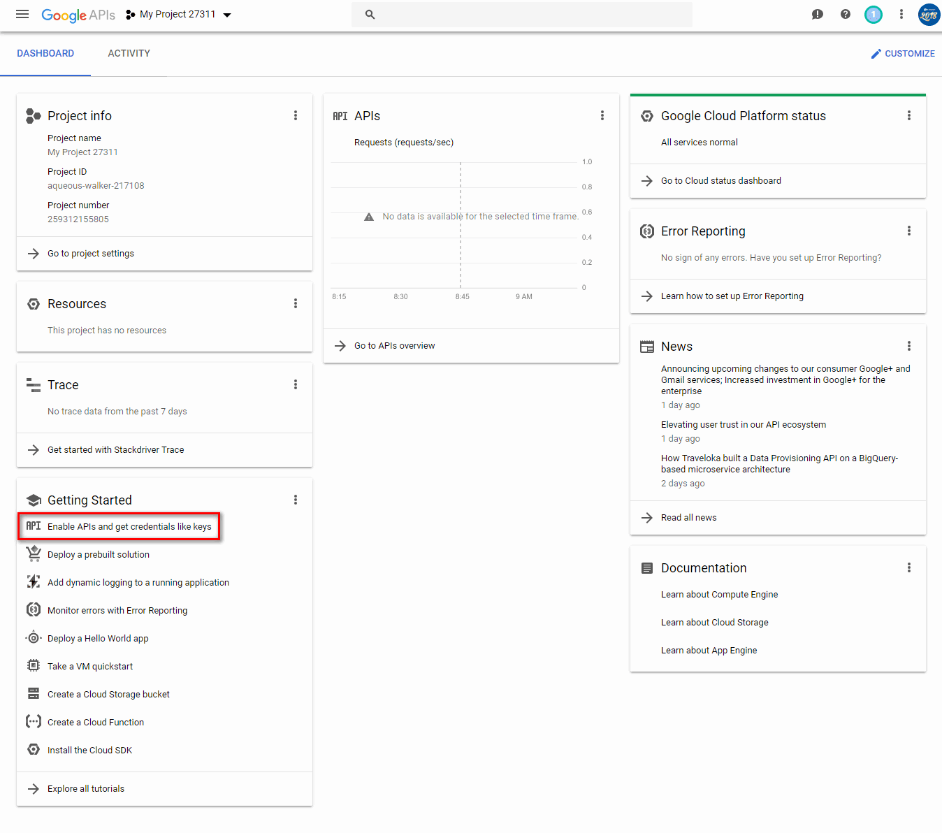Click the Resources card icon
Image resolution: width=942 pixels, height=833 pixels.
point(33,303)
